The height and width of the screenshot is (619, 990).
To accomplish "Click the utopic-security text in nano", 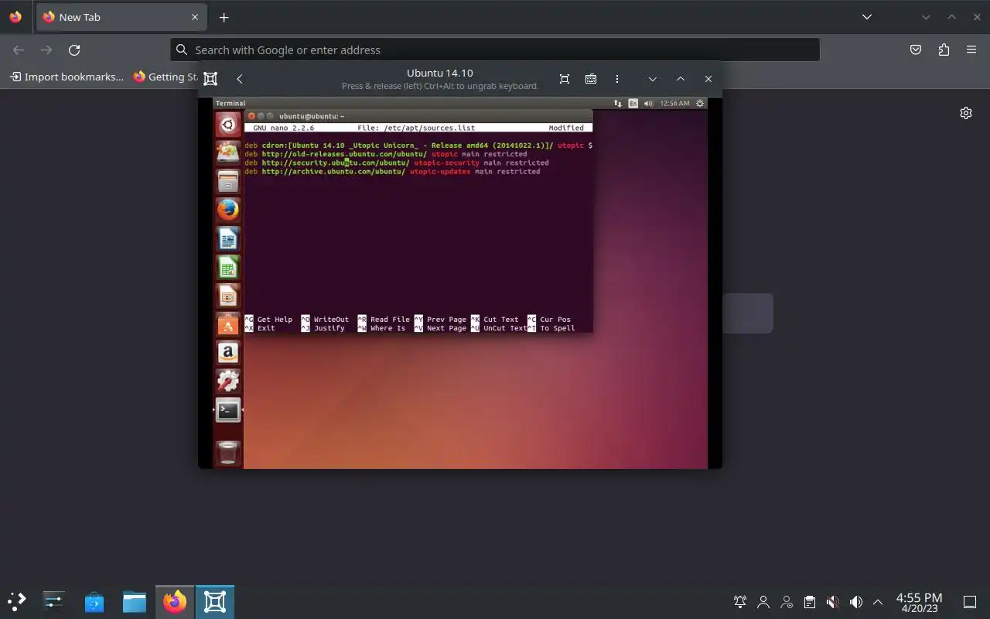I will tap(446, 162).
